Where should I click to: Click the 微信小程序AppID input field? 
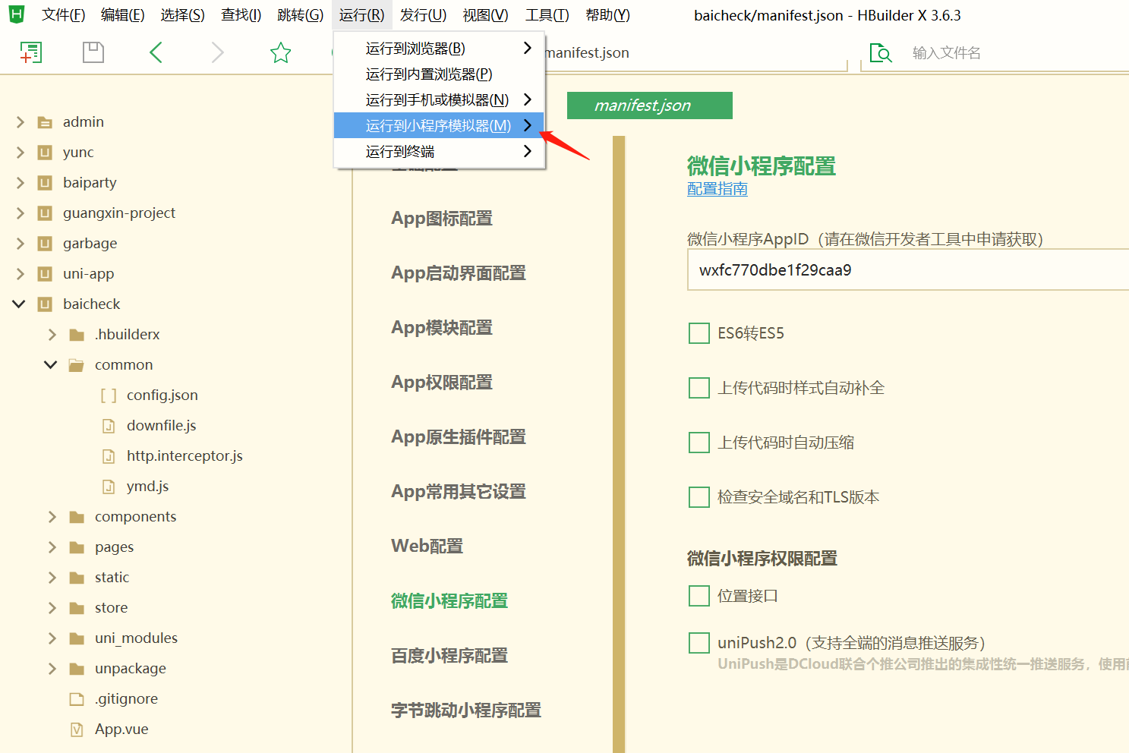tap(908, 269)
